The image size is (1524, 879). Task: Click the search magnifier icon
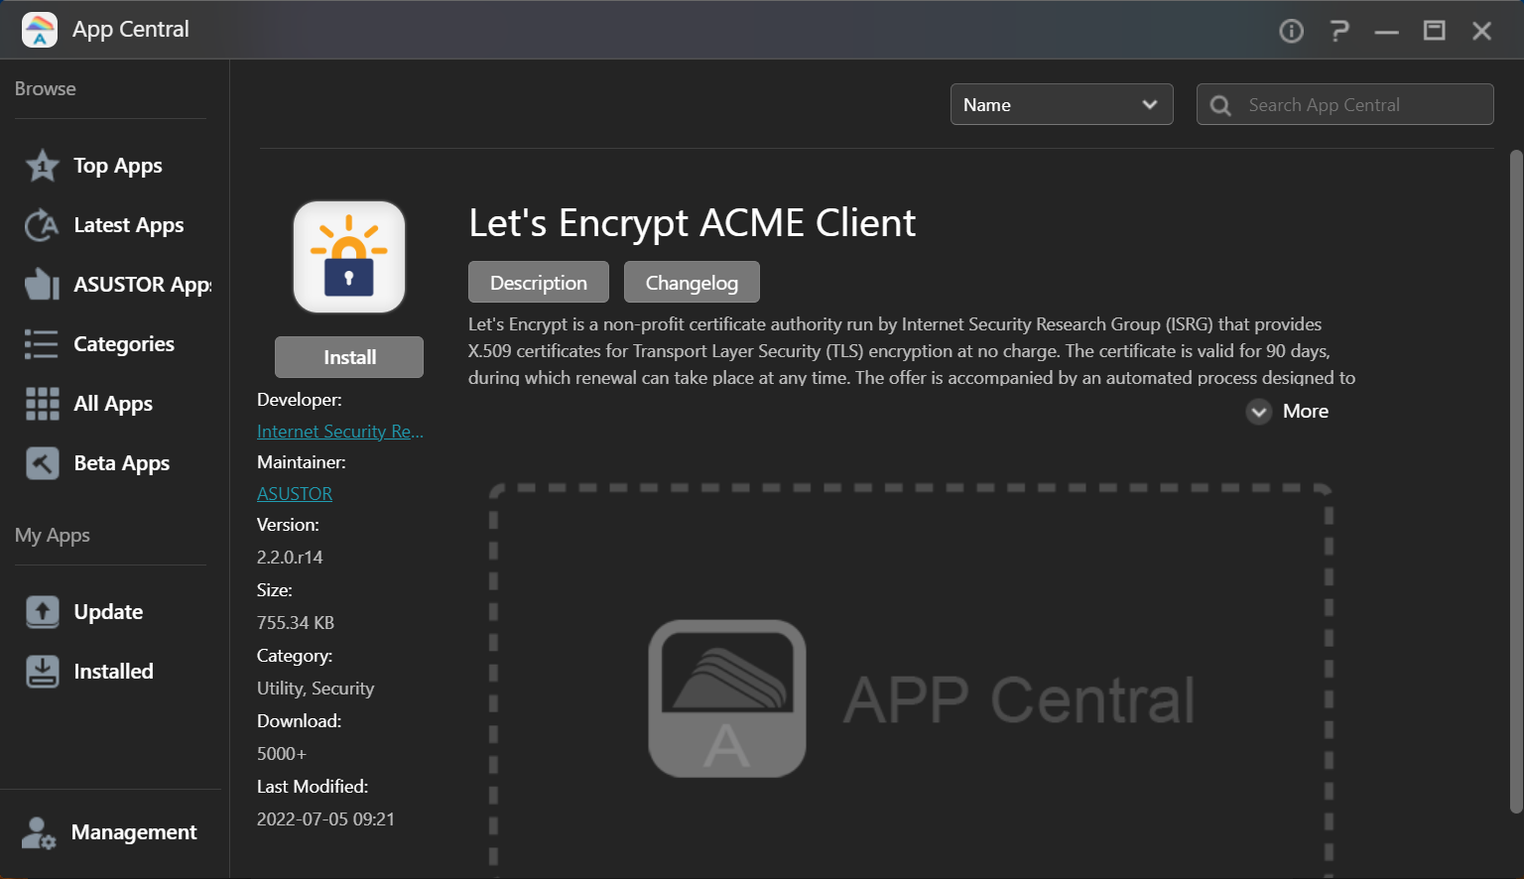[x=1221, y=105]
